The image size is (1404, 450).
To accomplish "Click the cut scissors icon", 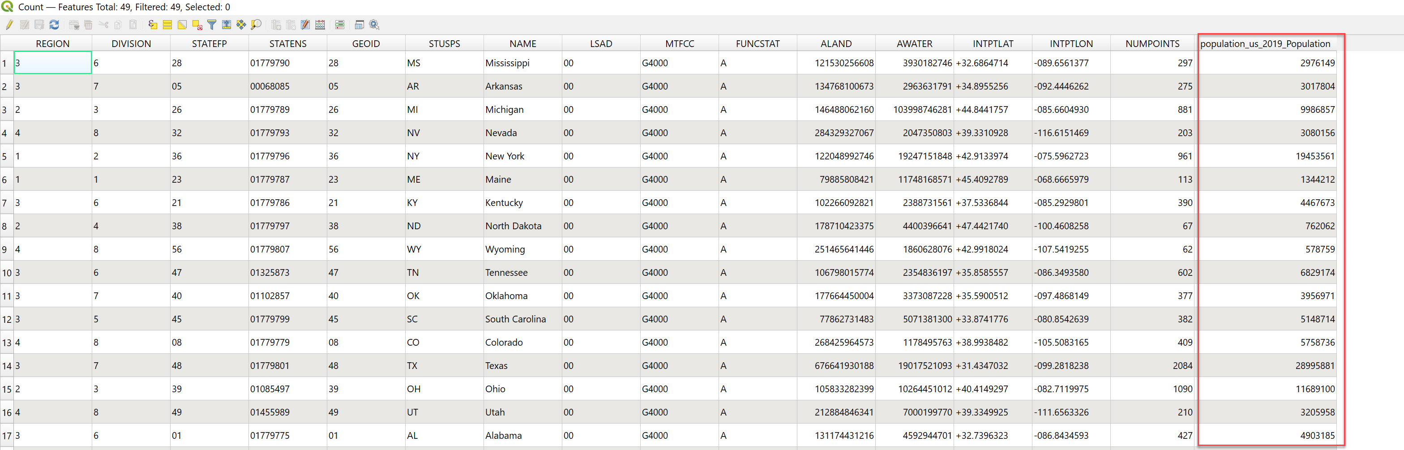I will coord(103,25).
